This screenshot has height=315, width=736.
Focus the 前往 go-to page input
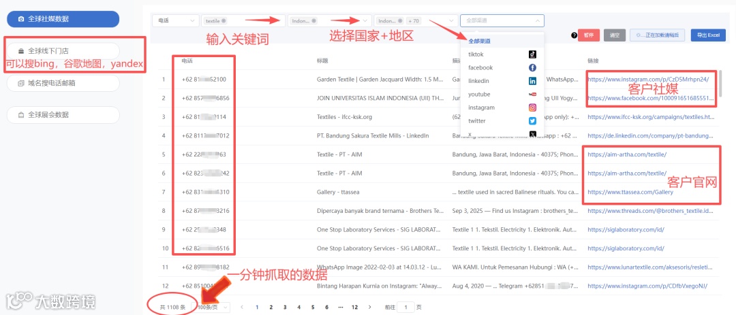pos(405,307)
